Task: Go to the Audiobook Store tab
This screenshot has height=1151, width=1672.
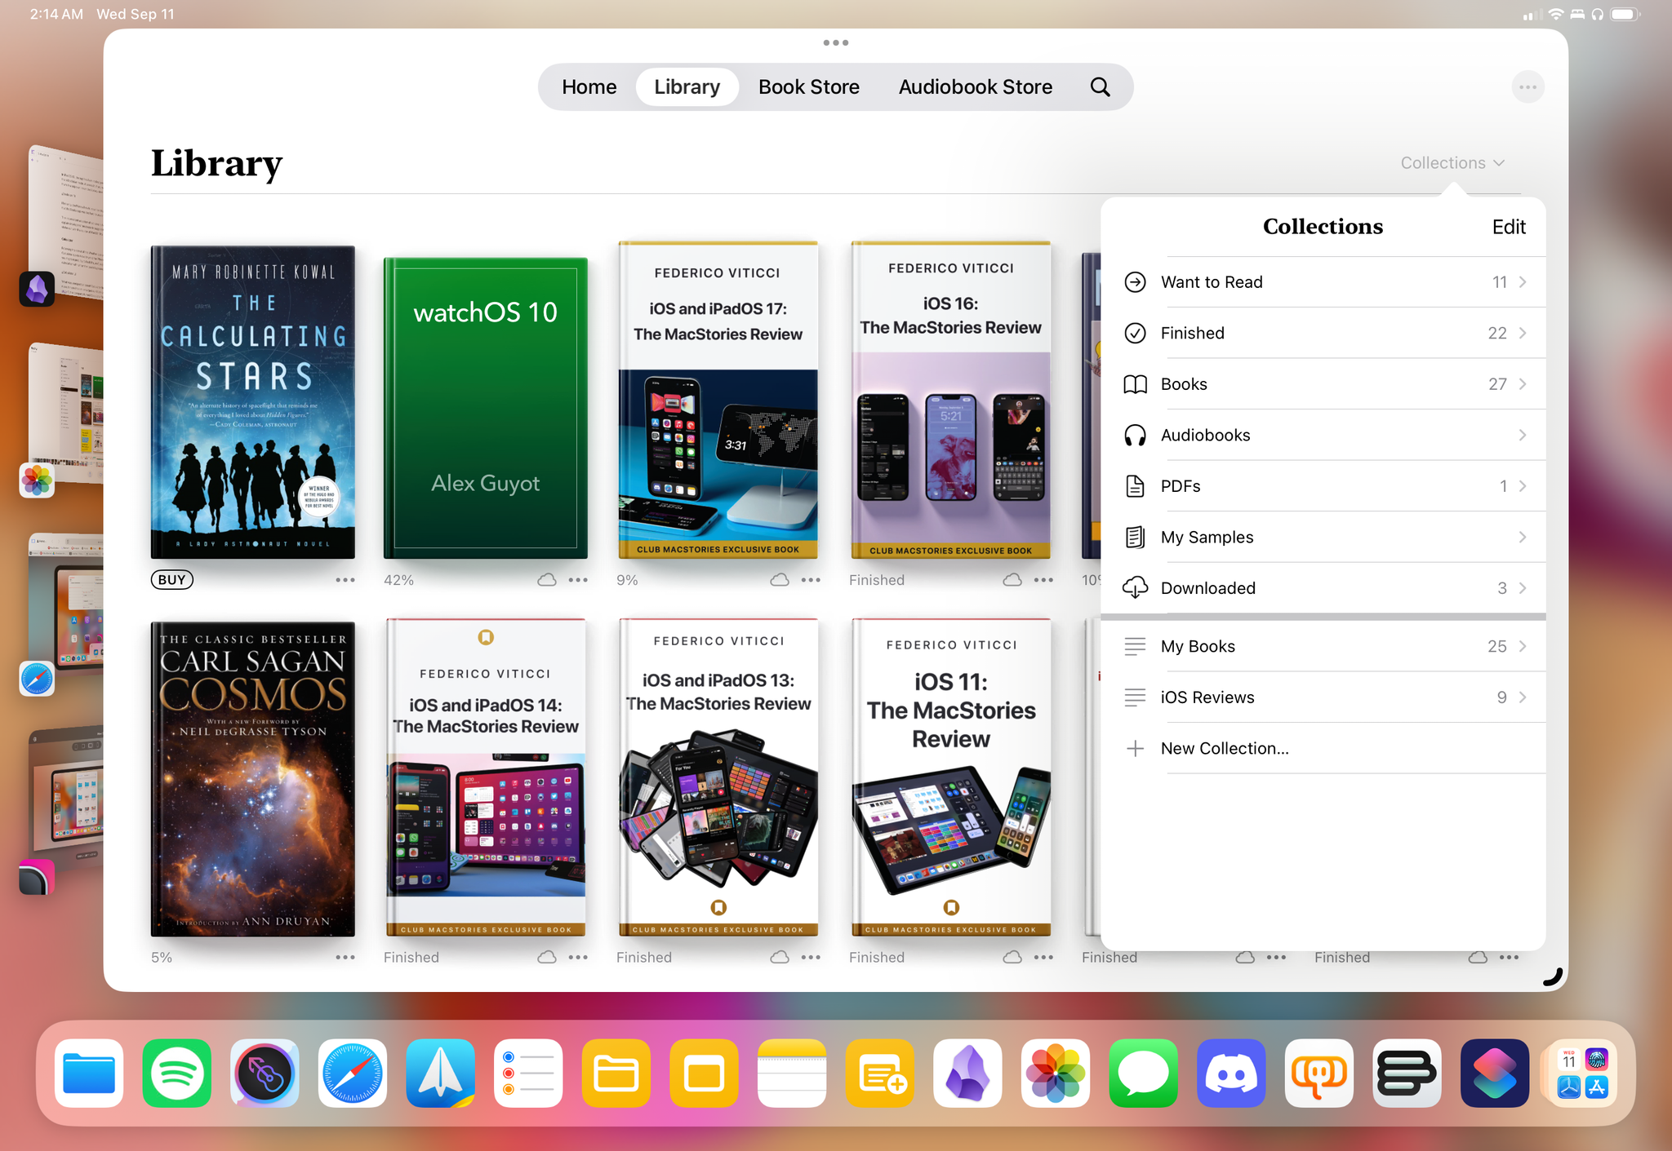Action: coord(975,87)
